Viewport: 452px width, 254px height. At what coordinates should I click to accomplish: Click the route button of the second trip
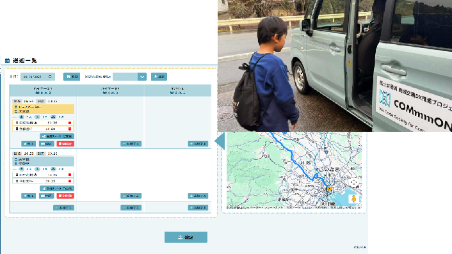[x=57, y=188]
